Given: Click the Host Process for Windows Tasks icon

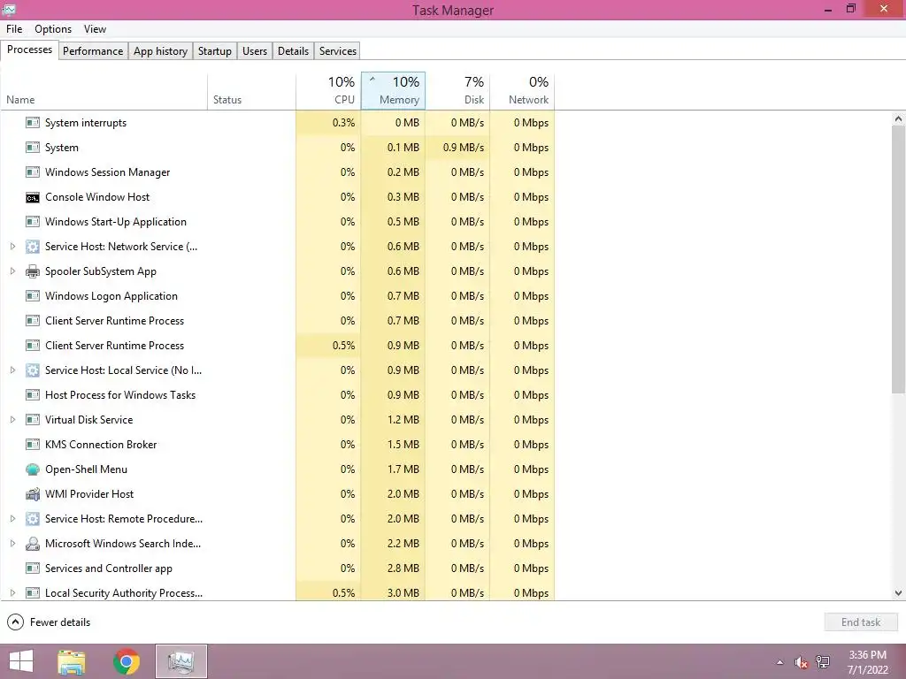Looking at the screenshot, I should [x=33, y=395].
